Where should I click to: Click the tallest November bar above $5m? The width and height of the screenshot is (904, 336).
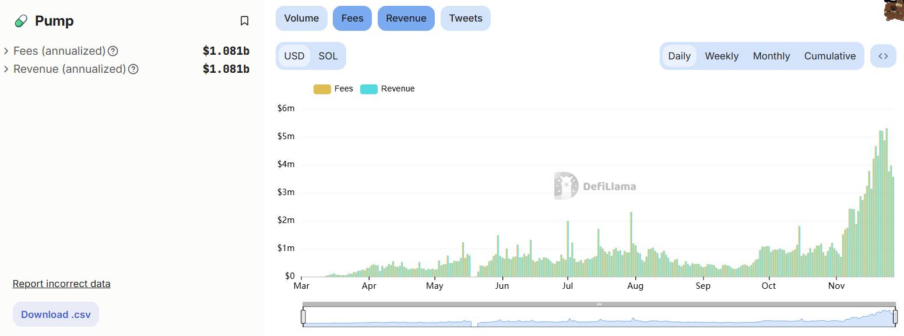pyautogui.click(x=887, y=202)
